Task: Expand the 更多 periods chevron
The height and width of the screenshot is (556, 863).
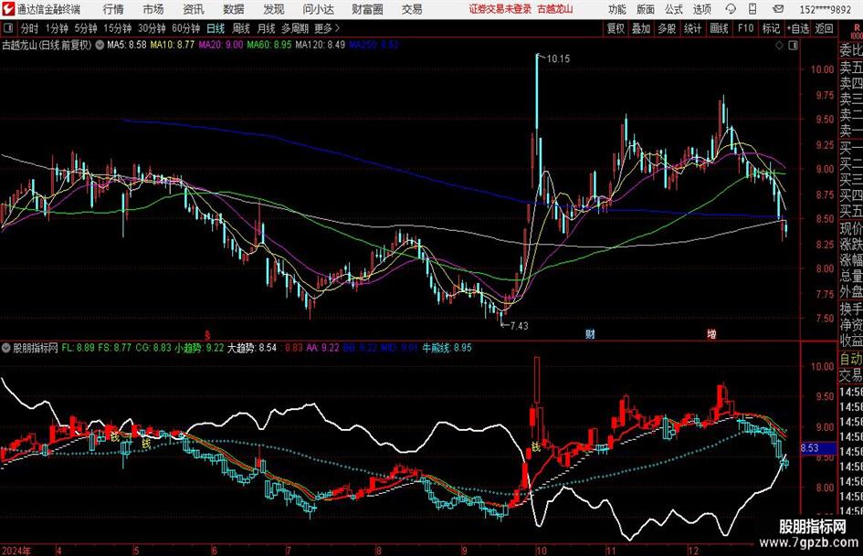Action: (328, 28)
